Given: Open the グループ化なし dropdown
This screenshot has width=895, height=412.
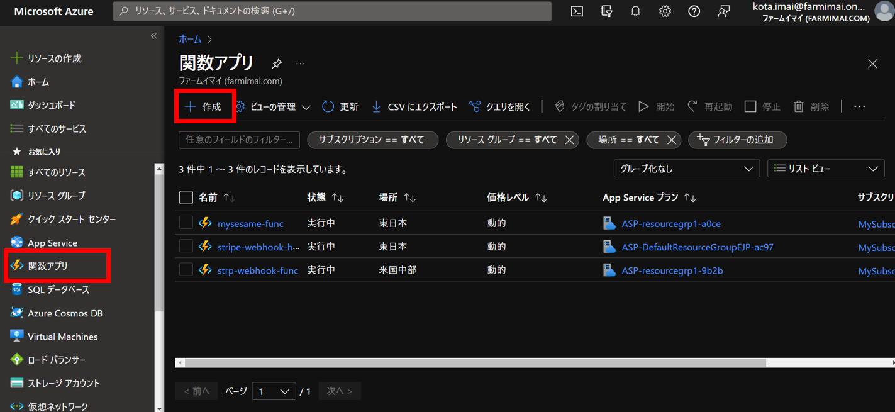Looking at the screenshot, I should point(686,169).
